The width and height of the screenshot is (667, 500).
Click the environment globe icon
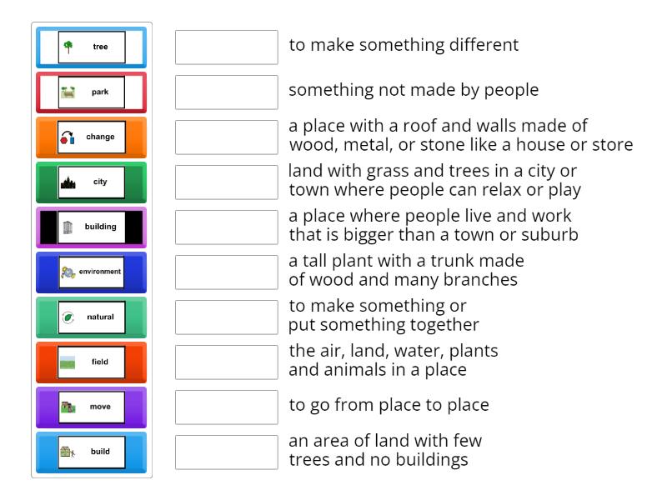[x=69, y=272]
